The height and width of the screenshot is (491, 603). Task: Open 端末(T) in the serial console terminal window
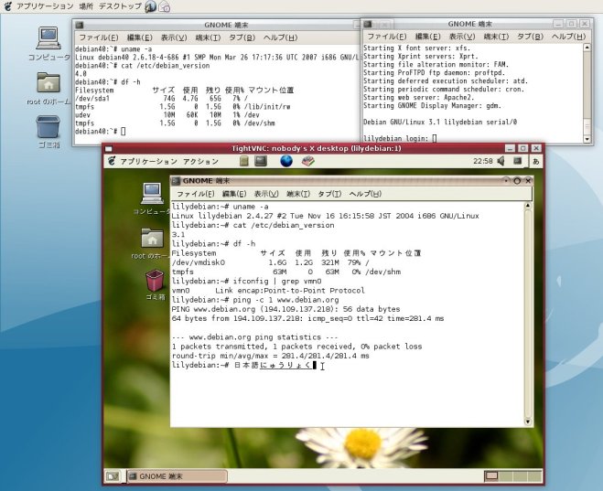496,37
